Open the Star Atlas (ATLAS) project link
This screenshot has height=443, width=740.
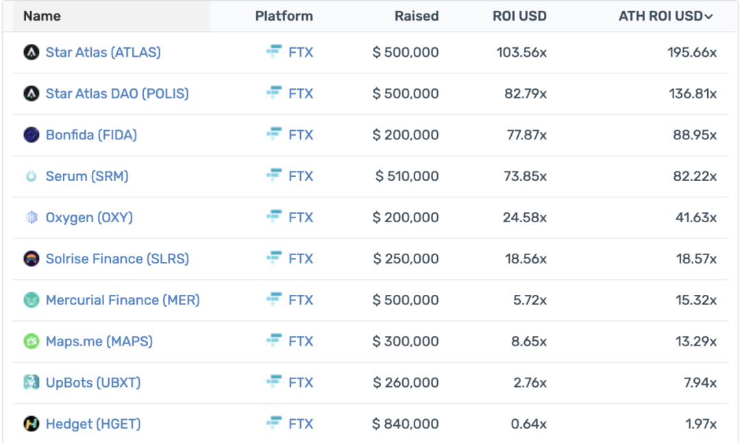[x=103, y=52]
